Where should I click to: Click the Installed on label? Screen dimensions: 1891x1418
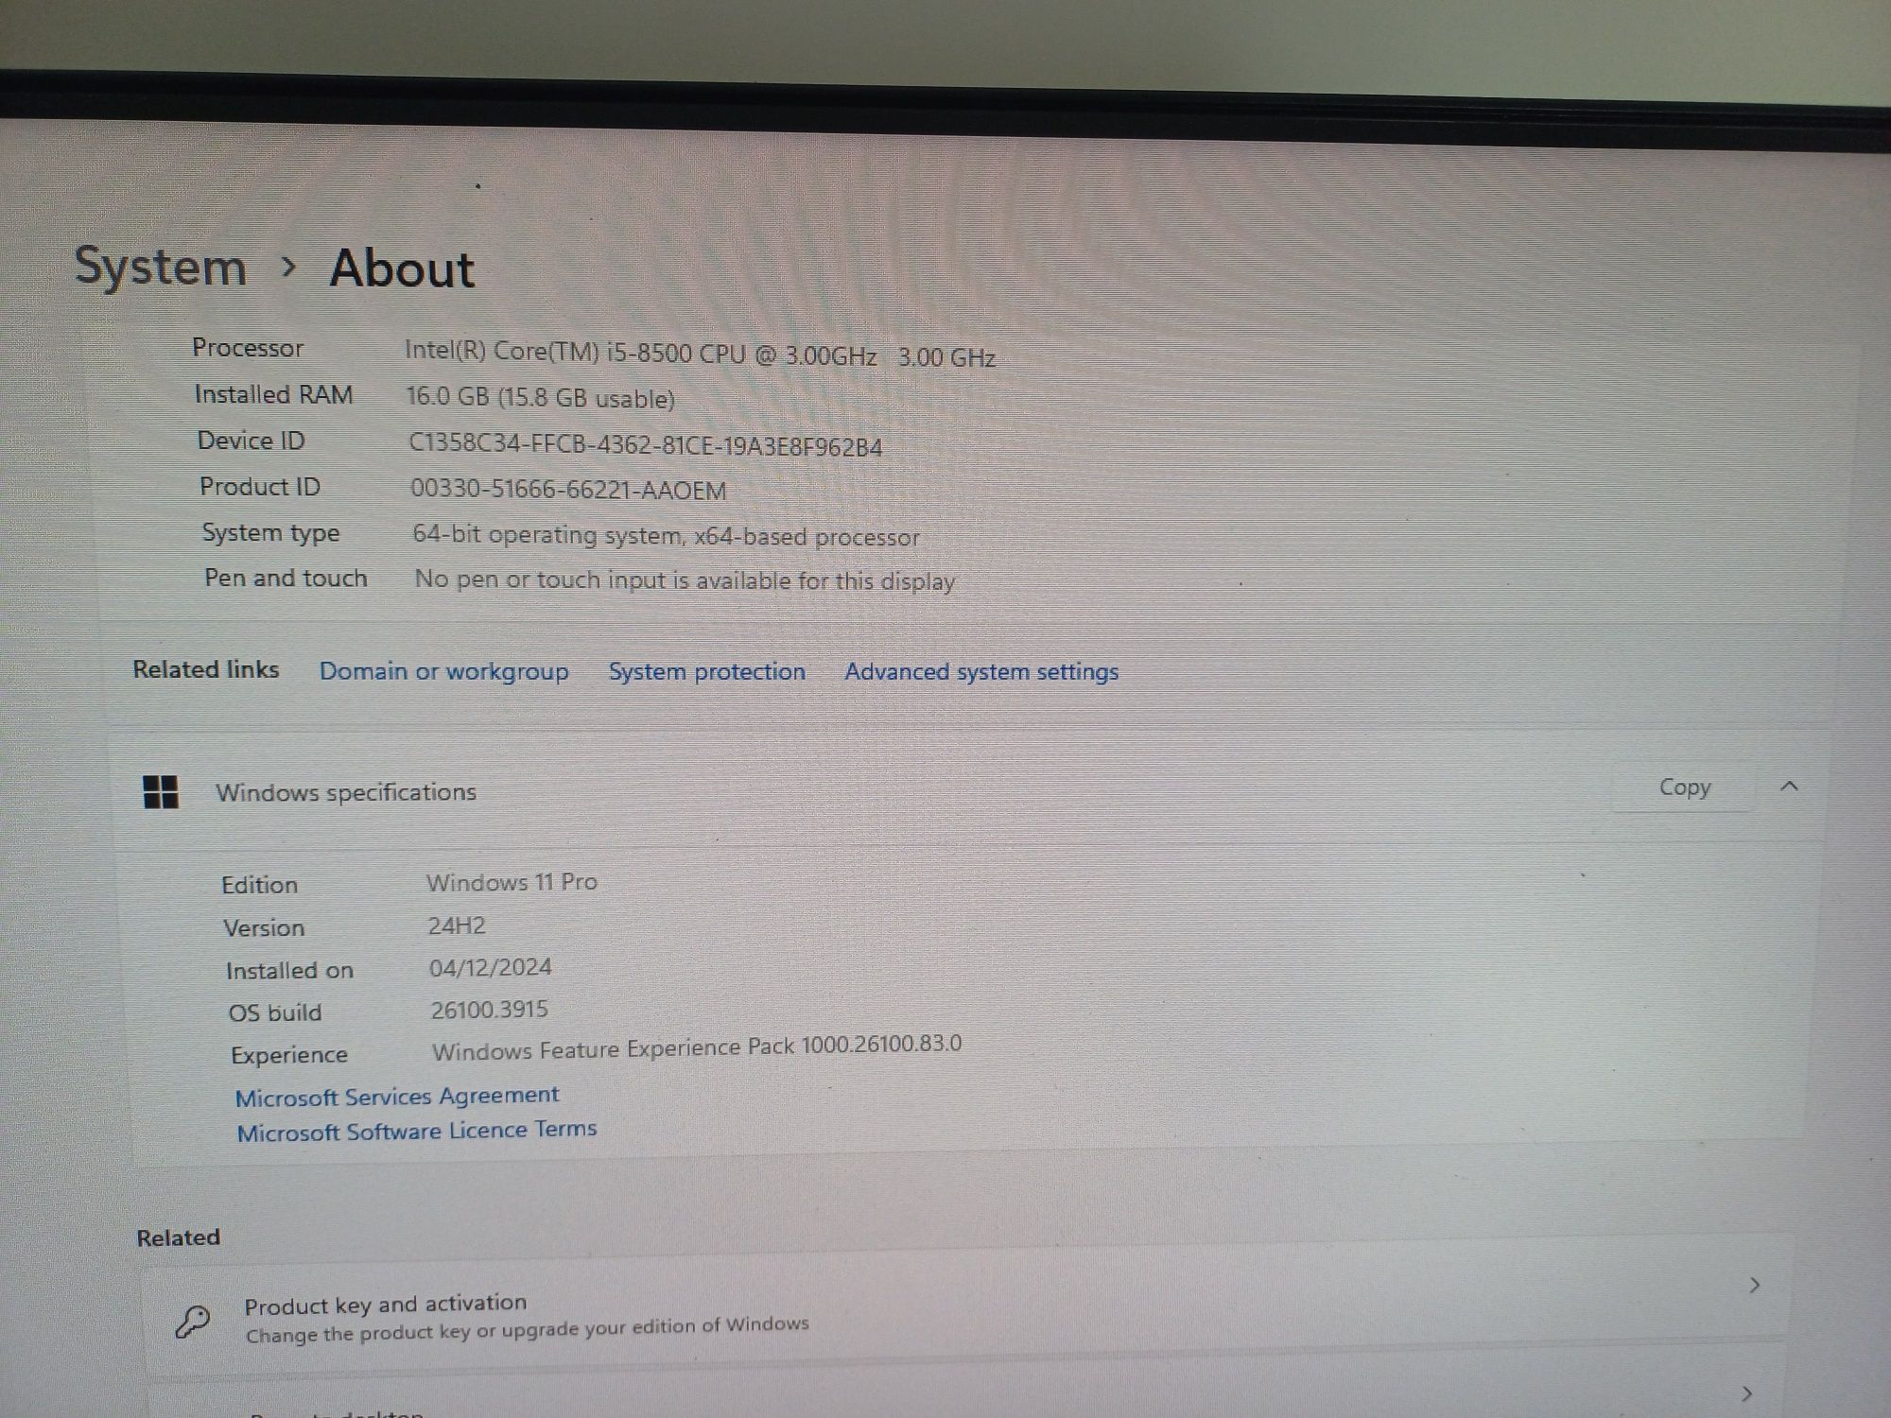tap(289, 970)
